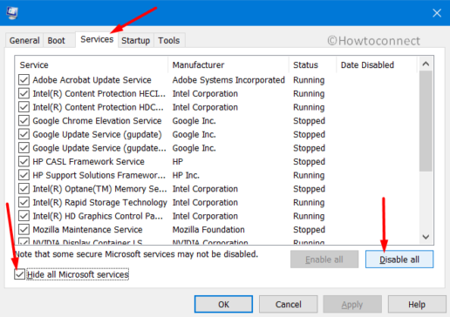Screen dimensions: 450x317
Task: Open Help for this dialog
Action: pyautogui.click(x=417, y=304)
